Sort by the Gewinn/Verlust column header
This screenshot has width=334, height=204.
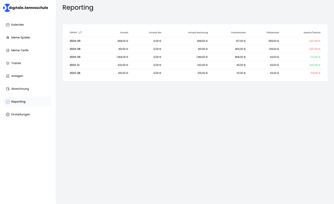(x=312, y=32)
